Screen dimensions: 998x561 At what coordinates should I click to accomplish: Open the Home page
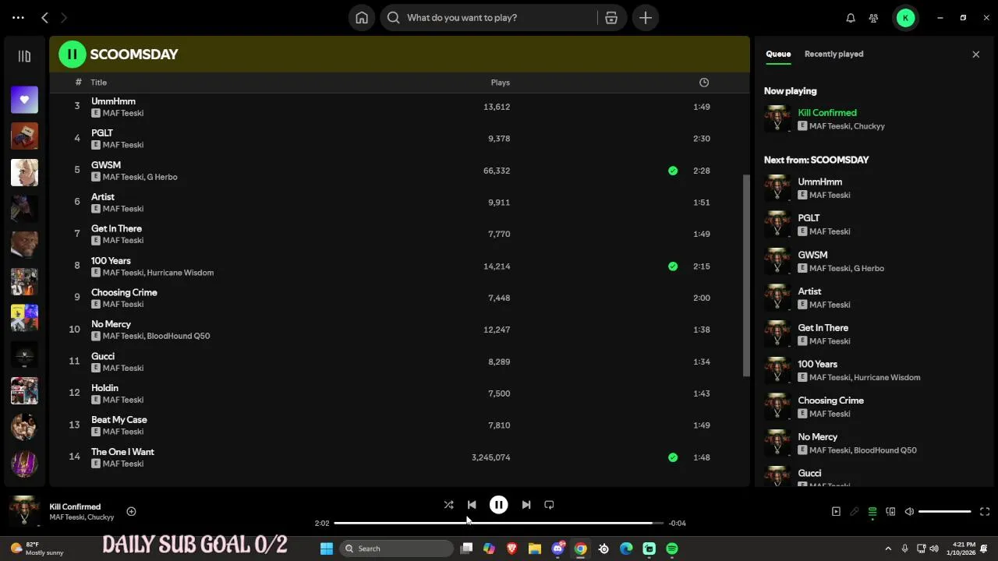click(362, 17)
